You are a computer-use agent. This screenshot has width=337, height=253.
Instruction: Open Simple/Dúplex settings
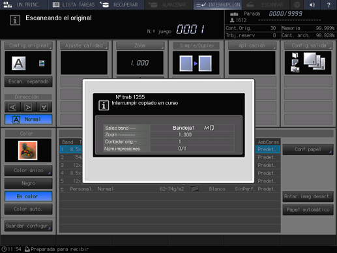coord(196,46)
